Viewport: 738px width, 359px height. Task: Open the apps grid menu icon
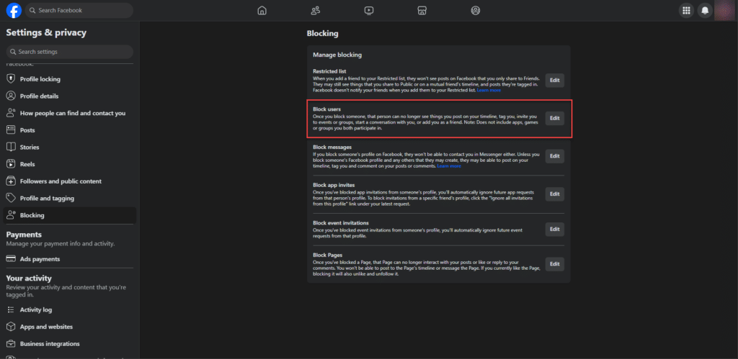click(685, 10)
